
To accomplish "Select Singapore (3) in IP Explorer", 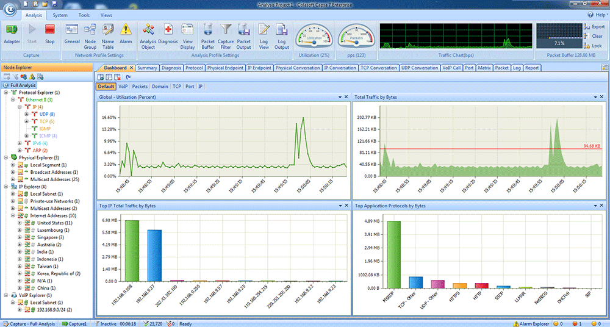I will pyautogui.click(x=51, y=237).
